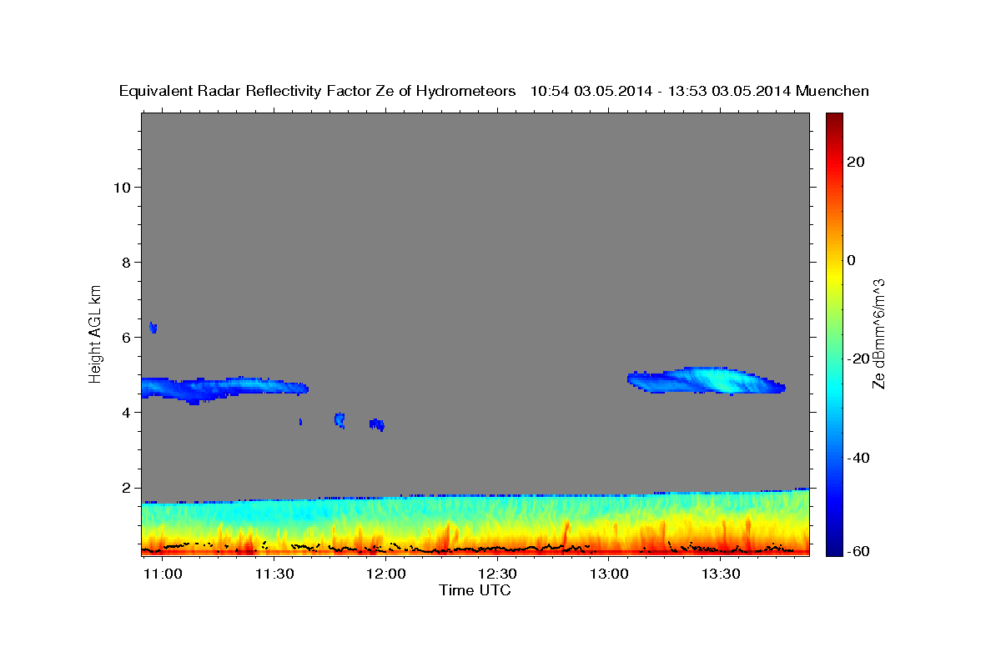Screen dimensions: 1001x667
Task: Click the 11:30 time tick label
Action: [274, 574]
